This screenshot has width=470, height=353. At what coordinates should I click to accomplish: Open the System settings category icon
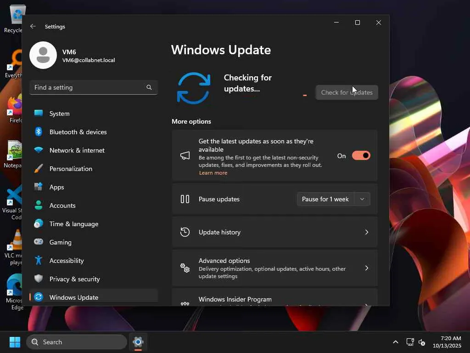point(39,113)
